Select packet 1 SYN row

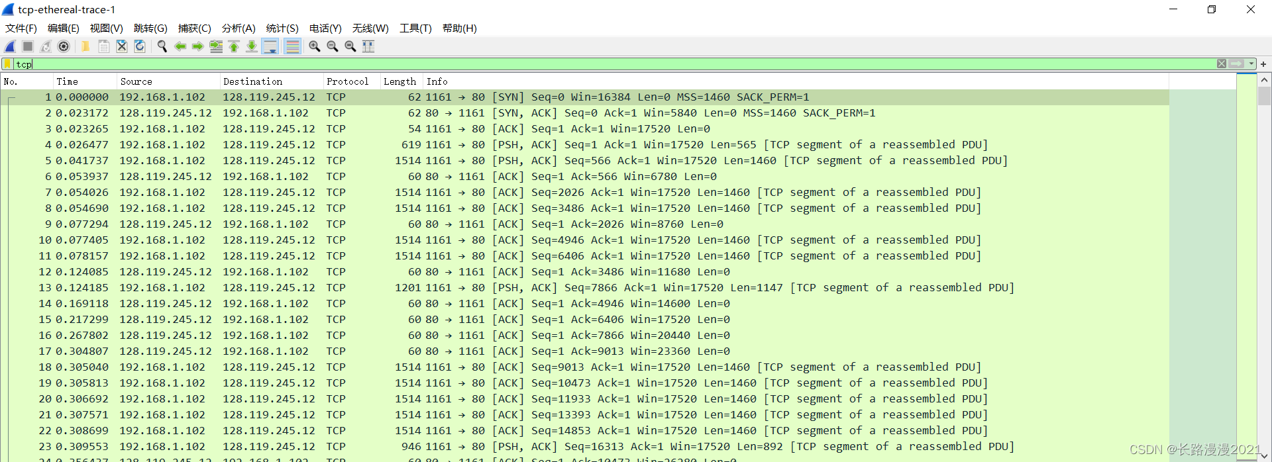[x=585, y=97]
